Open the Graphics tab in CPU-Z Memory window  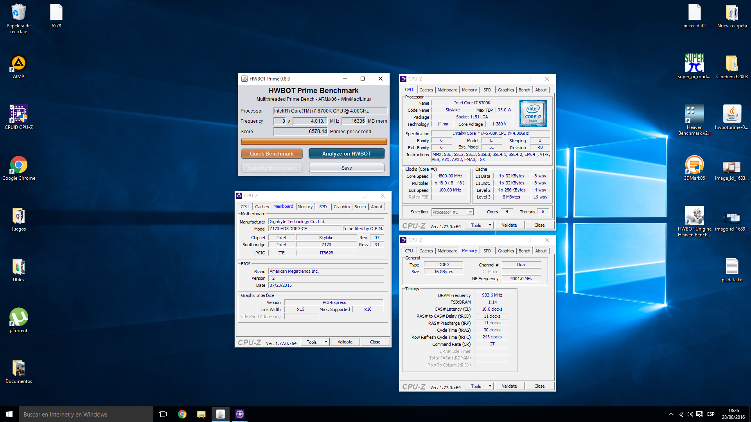[x=506, y=251]
